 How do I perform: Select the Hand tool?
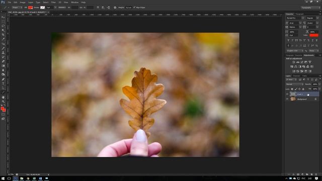coord(3,97)
